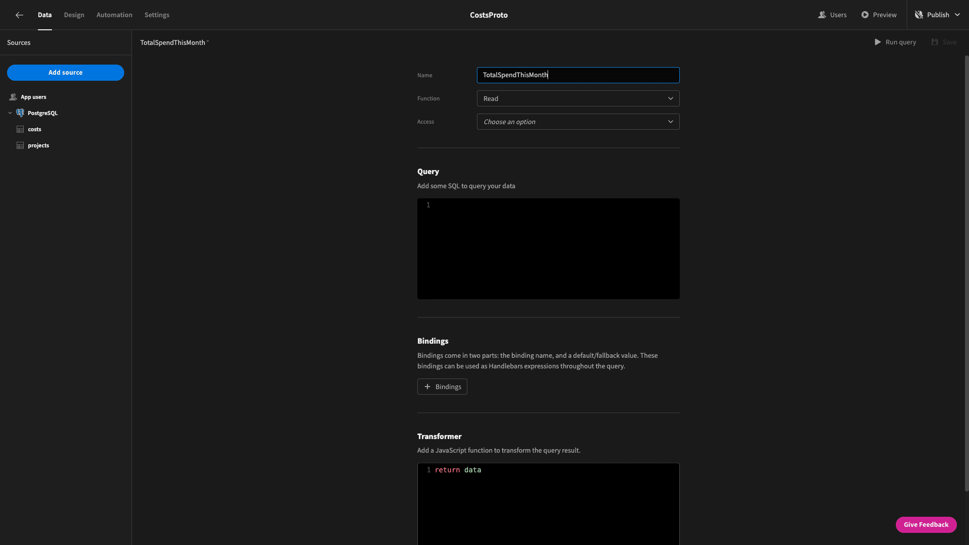
Task: Switch to the Automation tab
Action: tap(115, 15)
